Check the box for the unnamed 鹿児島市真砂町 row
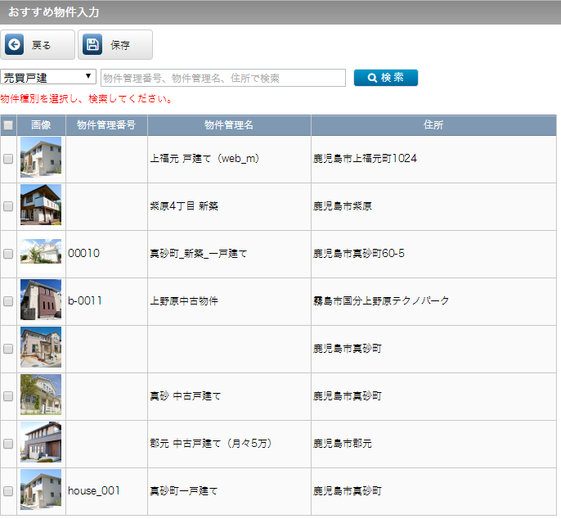This screenshot has height=519, width=561. tap(8, 349)
